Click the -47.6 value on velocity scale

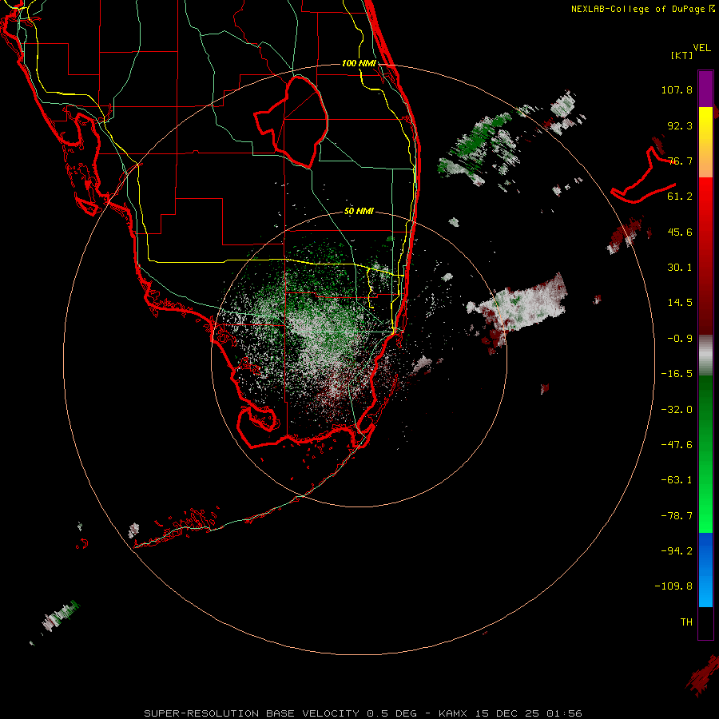pyautogui.click(x=677, y=445)
